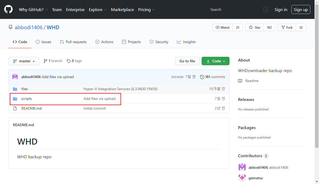Viewport: 319px width, 184px height.
Task: Open the Projects tab
Action: [x=131, y=42]
